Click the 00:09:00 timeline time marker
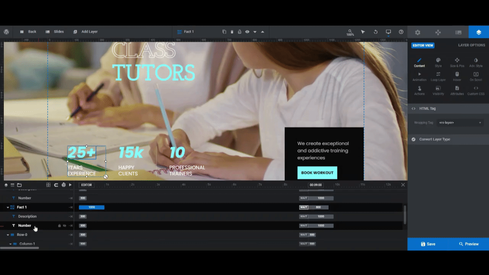Viewport: 489px width, 275px height. coord(316,185)
